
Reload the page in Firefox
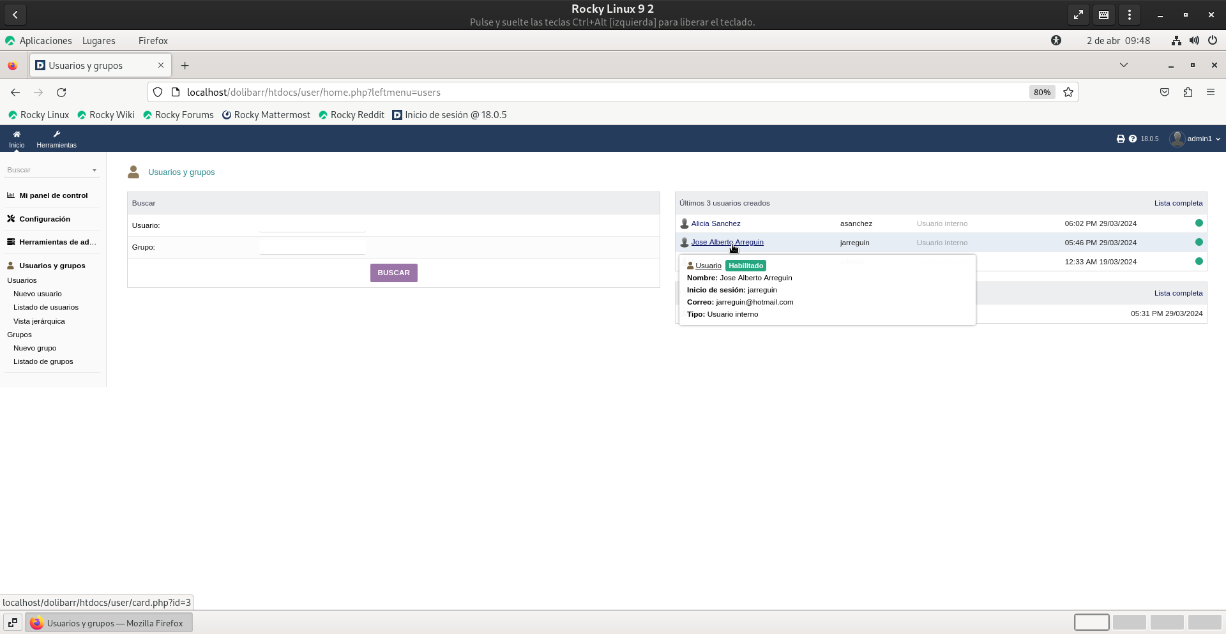click(61, 93)
